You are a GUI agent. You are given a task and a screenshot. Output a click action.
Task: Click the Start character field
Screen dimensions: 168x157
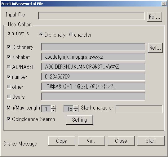point(139,109)
